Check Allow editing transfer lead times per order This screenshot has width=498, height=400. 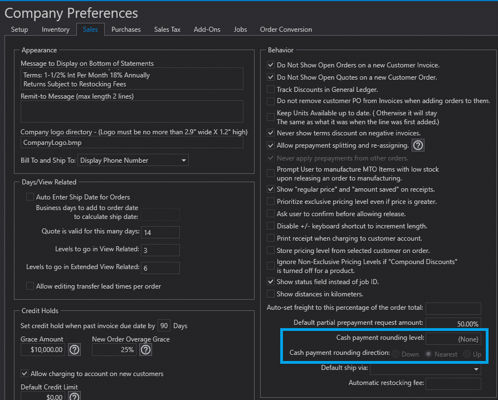(x=30, y=286)
